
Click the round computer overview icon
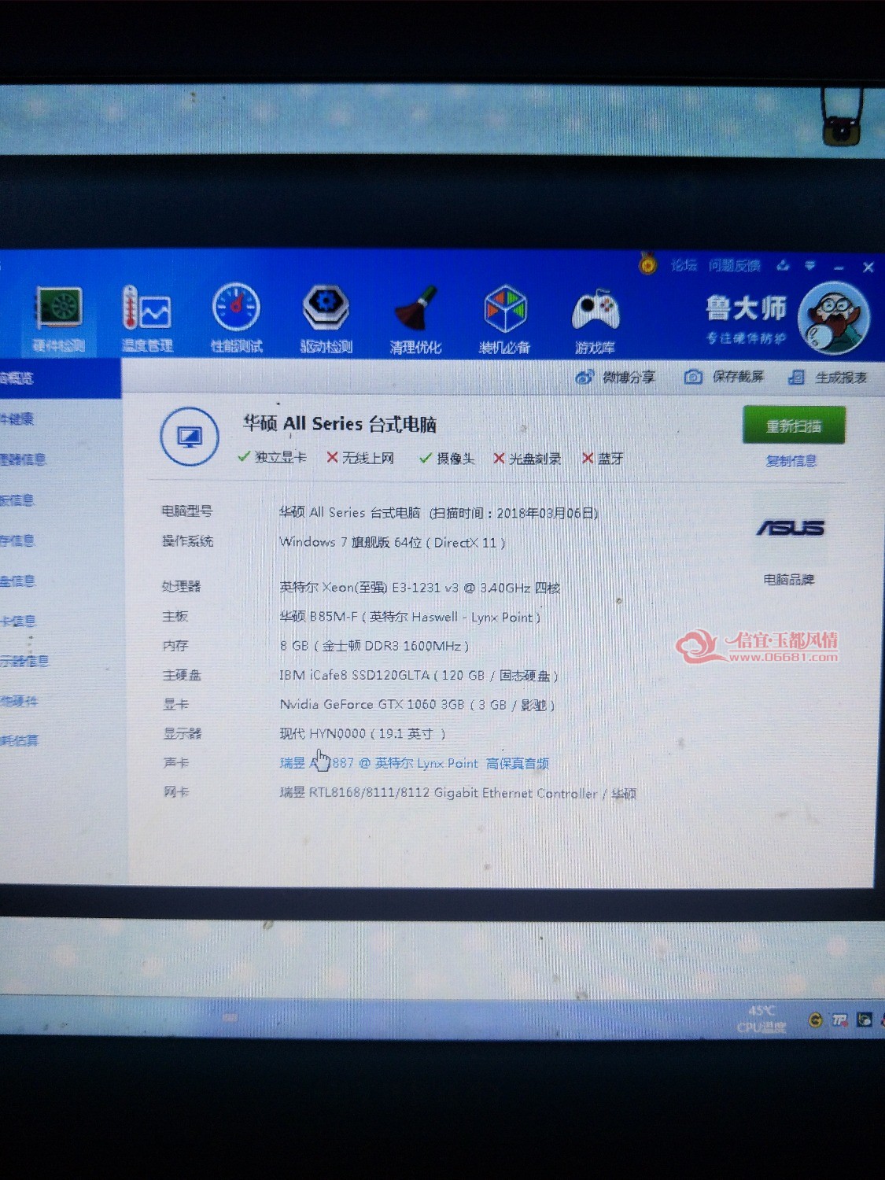190,436
